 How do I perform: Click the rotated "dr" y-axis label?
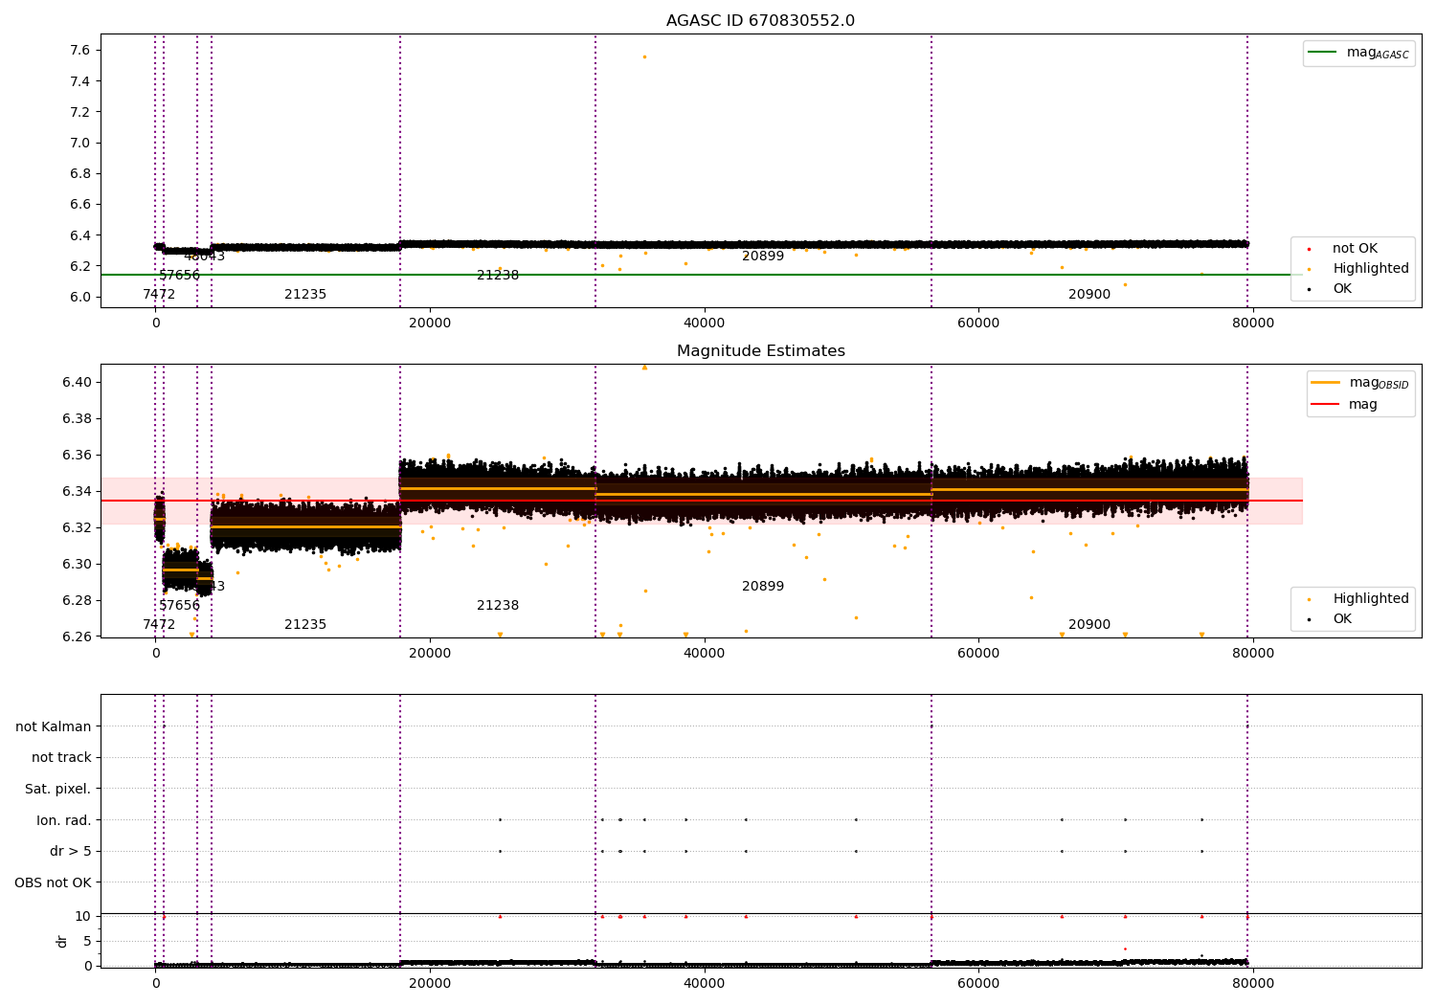[x=62, y=941]
